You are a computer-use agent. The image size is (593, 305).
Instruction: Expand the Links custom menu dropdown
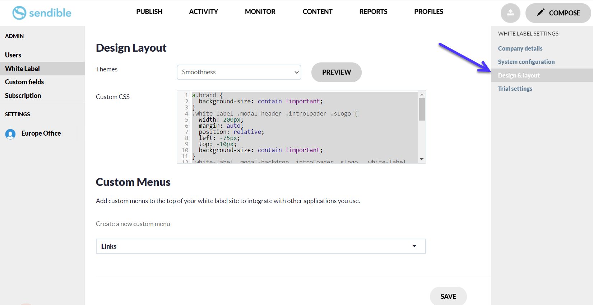[260, 246]
